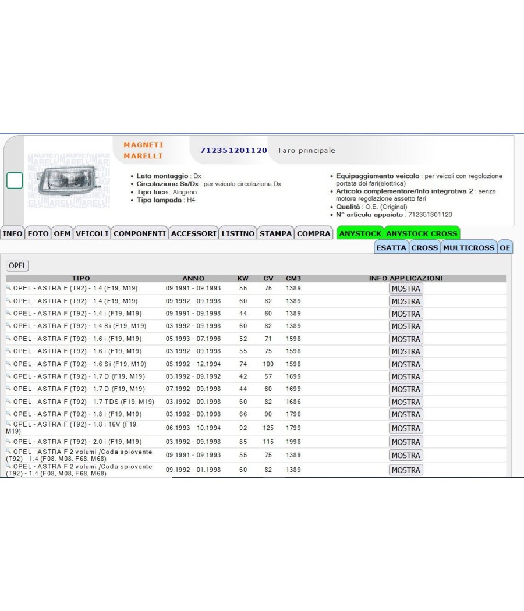Open the headlight product thumbnail image
Screen dimensions: 524x611
tap(69, 180)
